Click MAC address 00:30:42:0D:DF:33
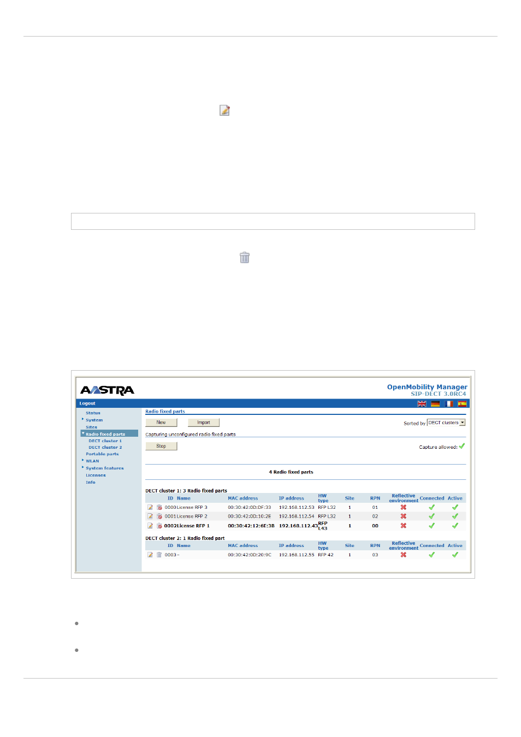This screenshot has width=521, height=737. click(250, 508)
